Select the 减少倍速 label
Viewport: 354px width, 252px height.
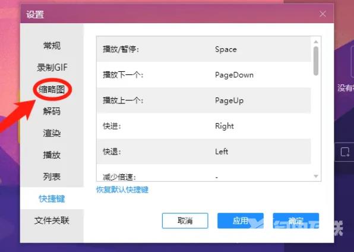coord(119,177)
